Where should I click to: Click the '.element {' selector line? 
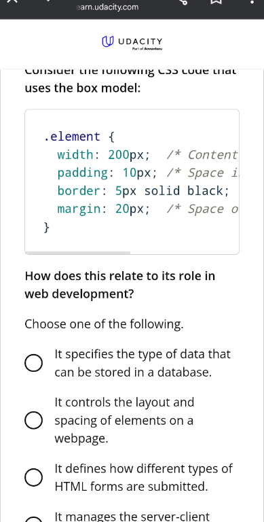(79, 137)
